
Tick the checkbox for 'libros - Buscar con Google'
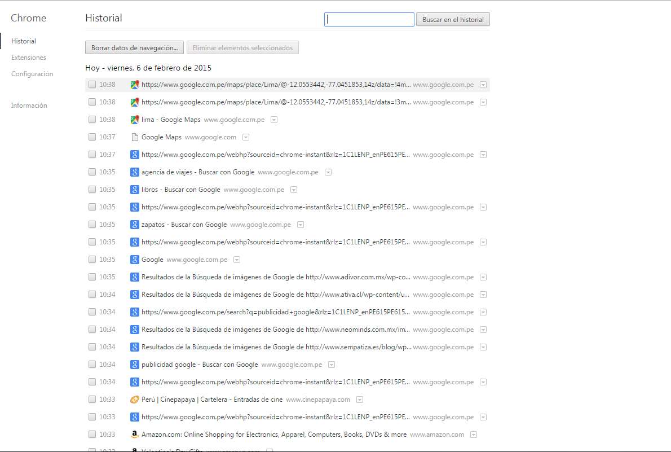point(92,190)
